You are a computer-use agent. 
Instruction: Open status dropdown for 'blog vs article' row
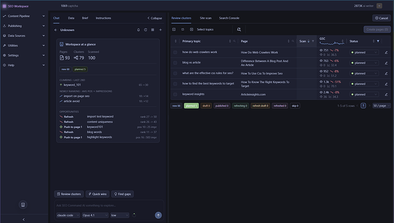click(x=364, y=63)
